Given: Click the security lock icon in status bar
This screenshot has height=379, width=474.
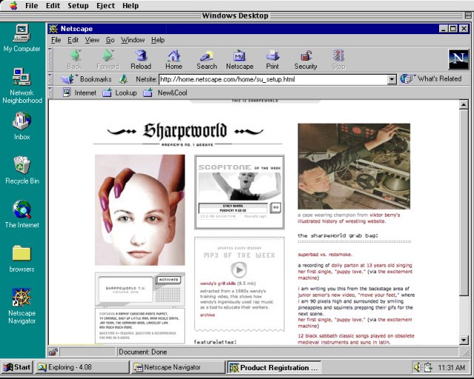Looking at the screenshot, I should coord(53,352).
